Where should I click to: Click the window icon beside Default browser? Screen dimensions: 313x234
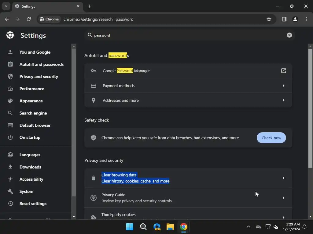[10, 125]
